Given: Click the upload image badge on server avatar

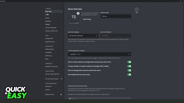Looking at the screenshot, I should tap(78, 13).
